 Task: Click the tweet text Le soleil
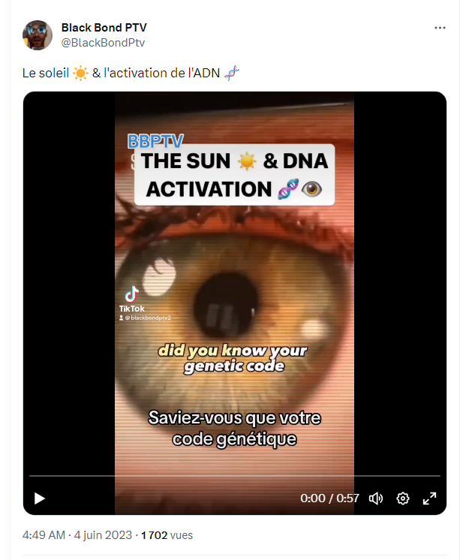(45, 73)
